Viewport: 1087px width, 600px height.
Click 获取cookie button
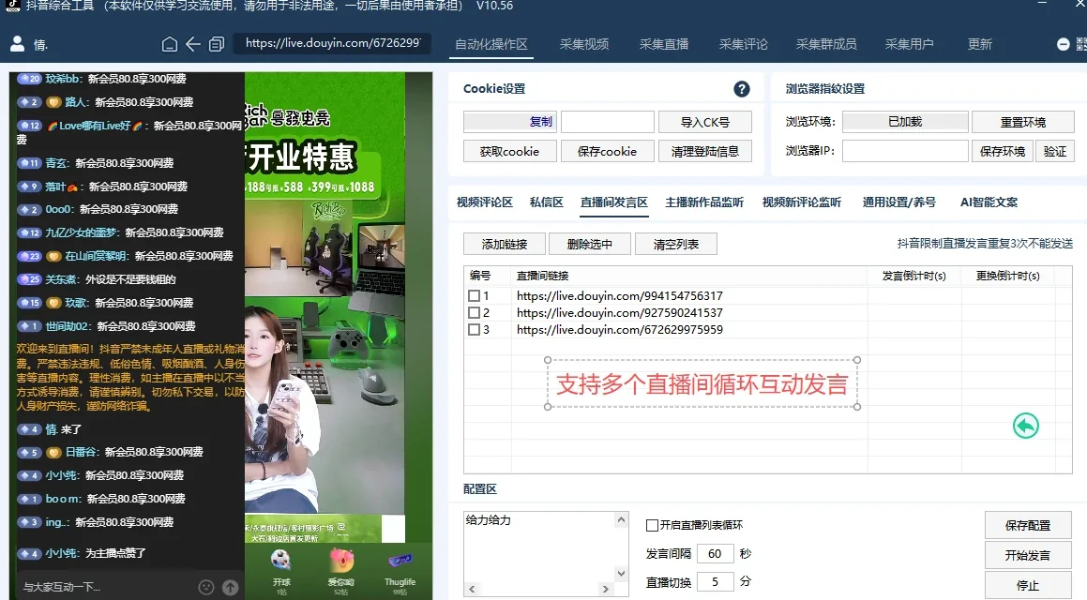pos(509,151)
